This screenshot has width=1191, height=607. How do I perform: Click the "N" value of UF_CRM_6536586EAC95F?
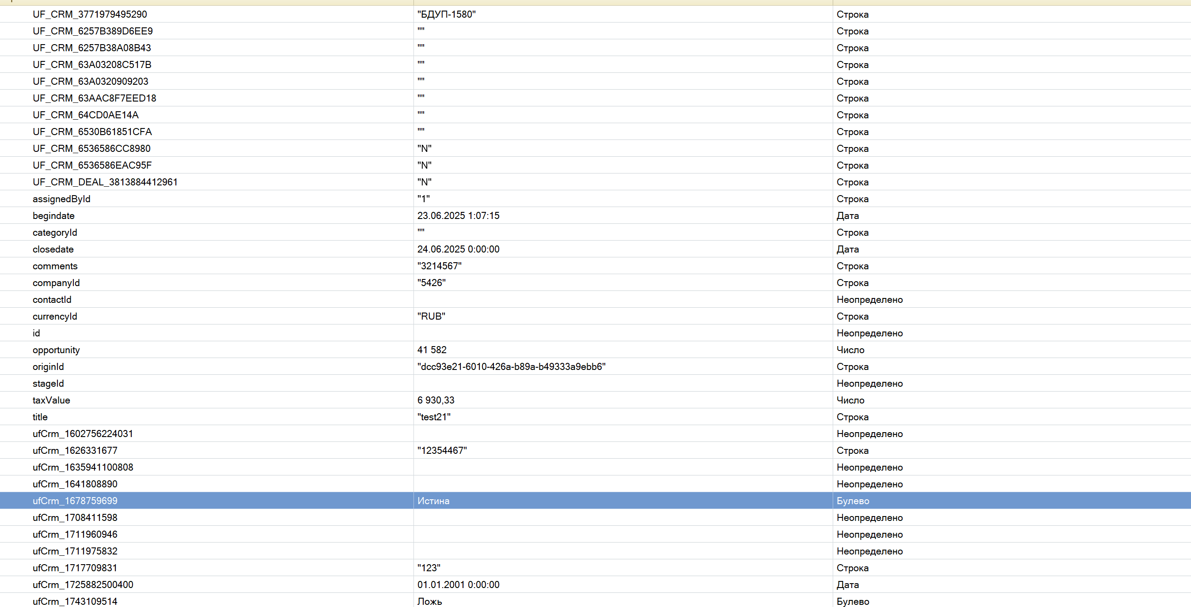coord(425,166)
